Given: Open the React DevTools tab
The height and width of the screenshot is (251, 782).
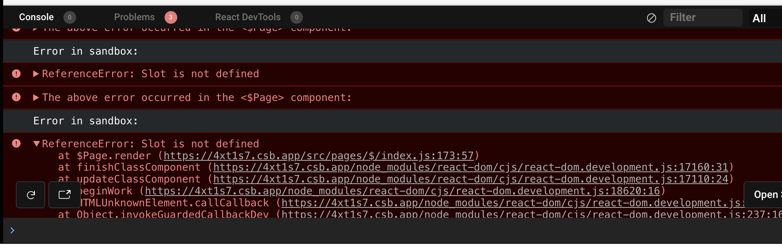Looking at the screenshot, I should 247,17.
